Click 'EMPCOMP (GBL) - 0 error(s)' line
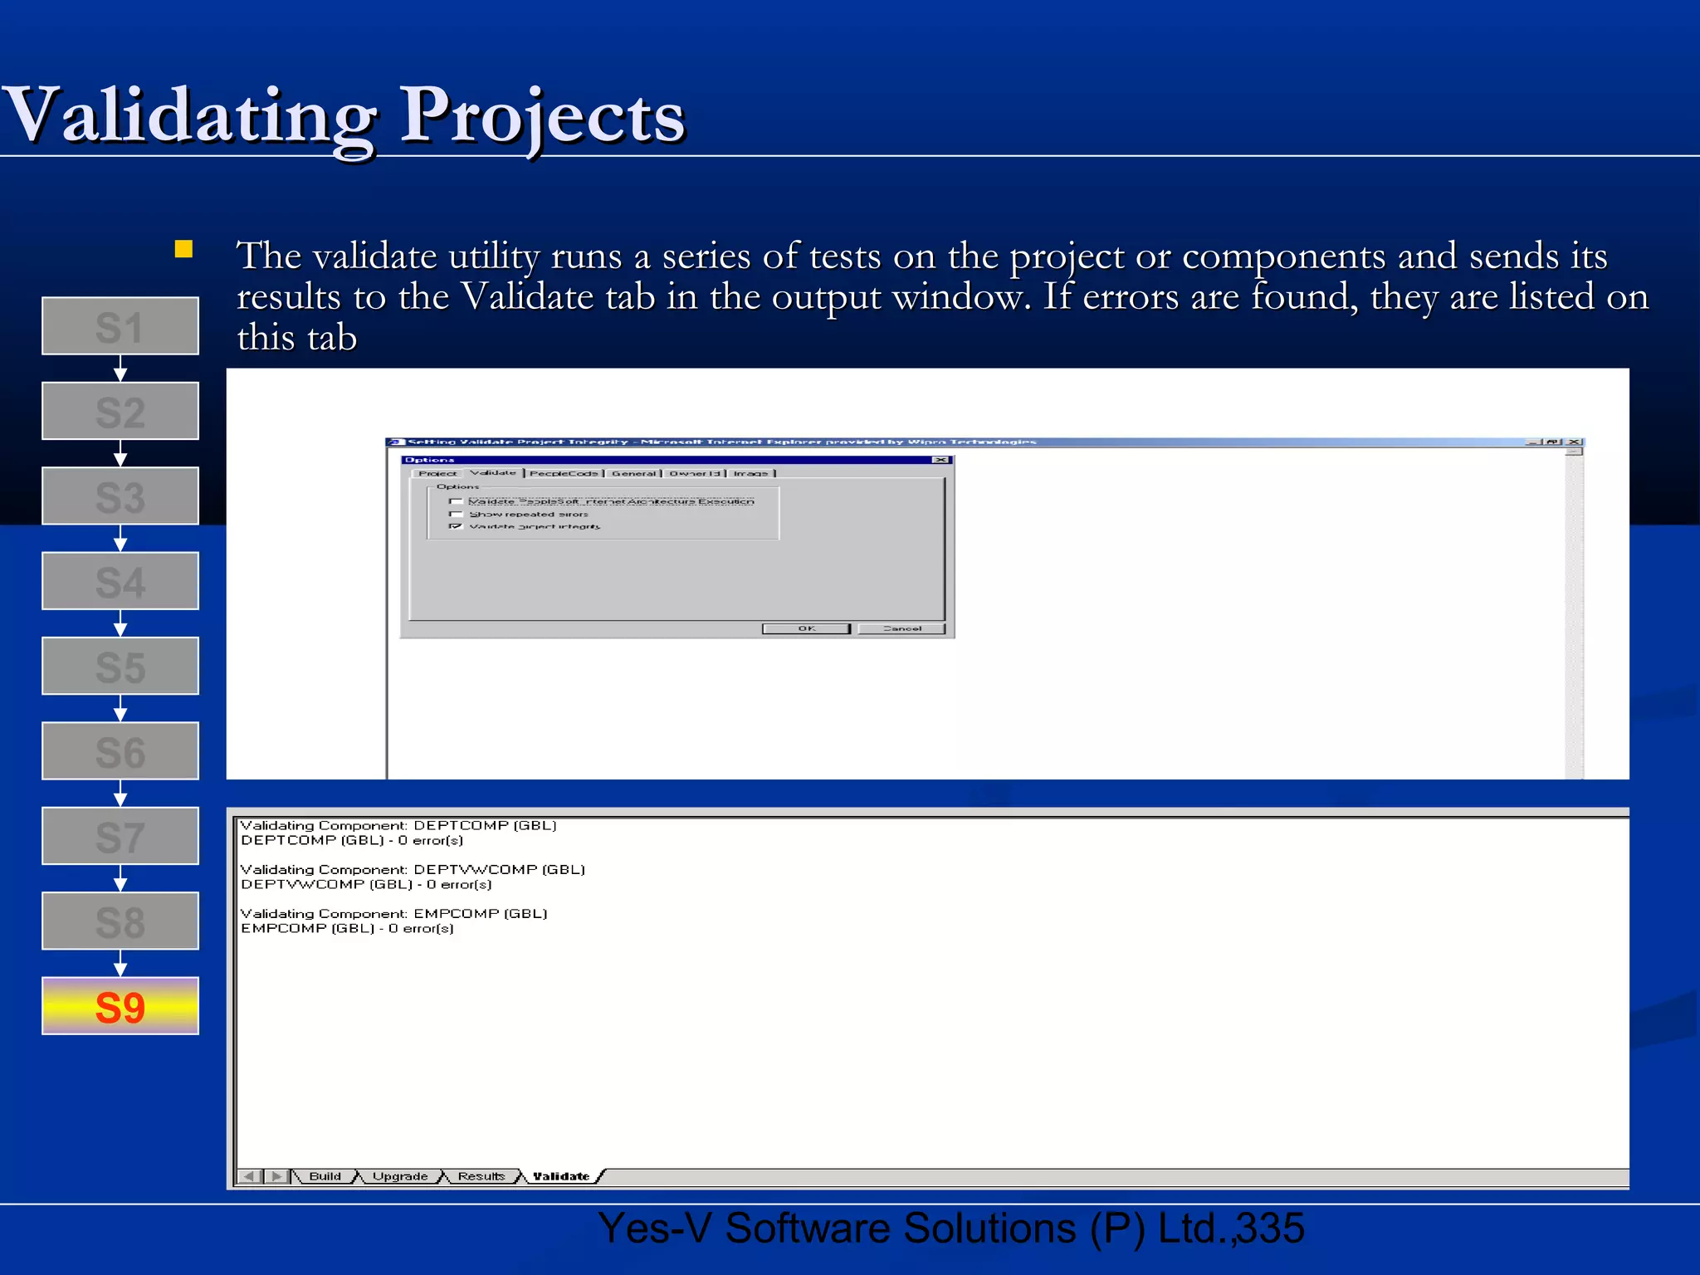This screenshot has height=1275, width=1700. (347, 928)
